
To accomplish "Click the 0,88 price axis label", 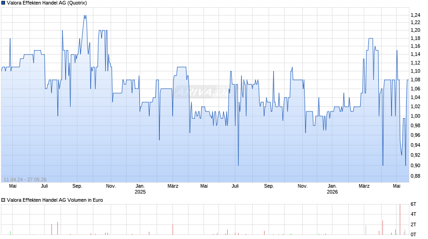I will click(415, 176).
